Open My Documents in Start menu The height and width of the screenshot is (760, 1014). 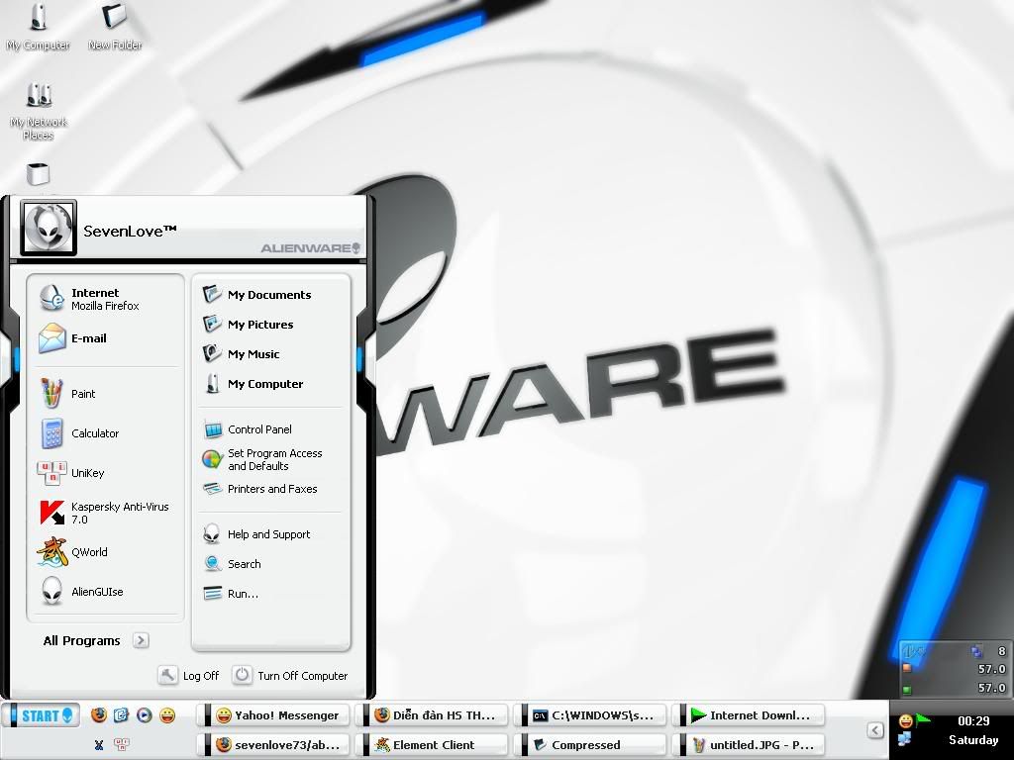point(270,295)
